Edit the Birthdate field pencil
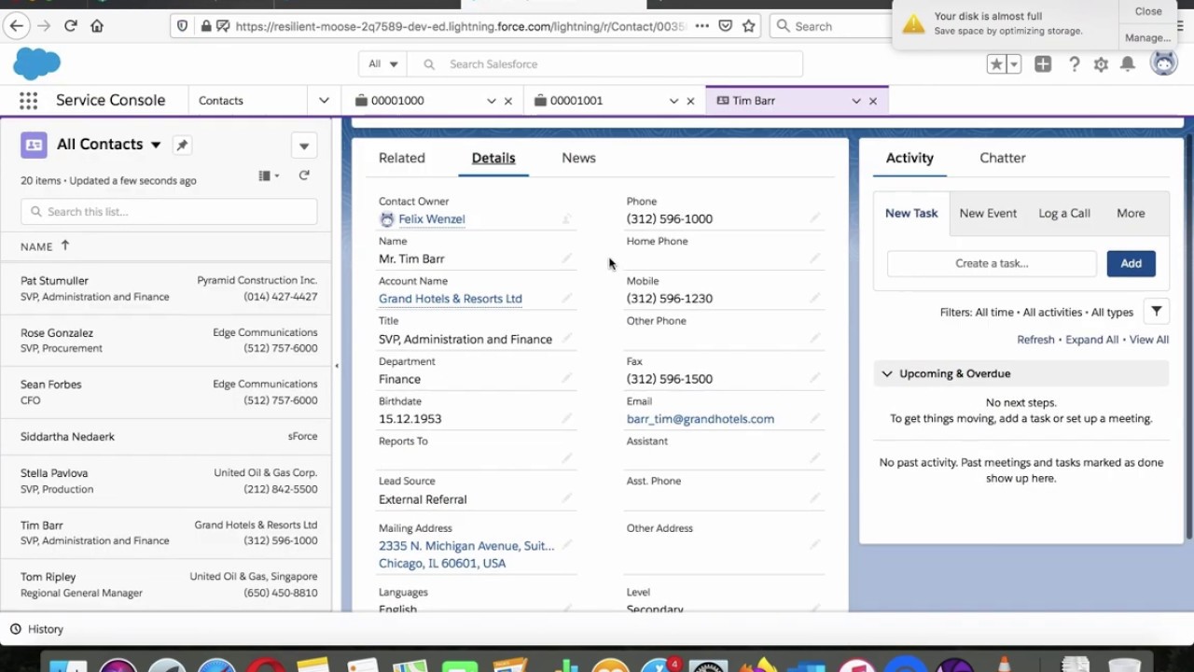 click(566, 419)
